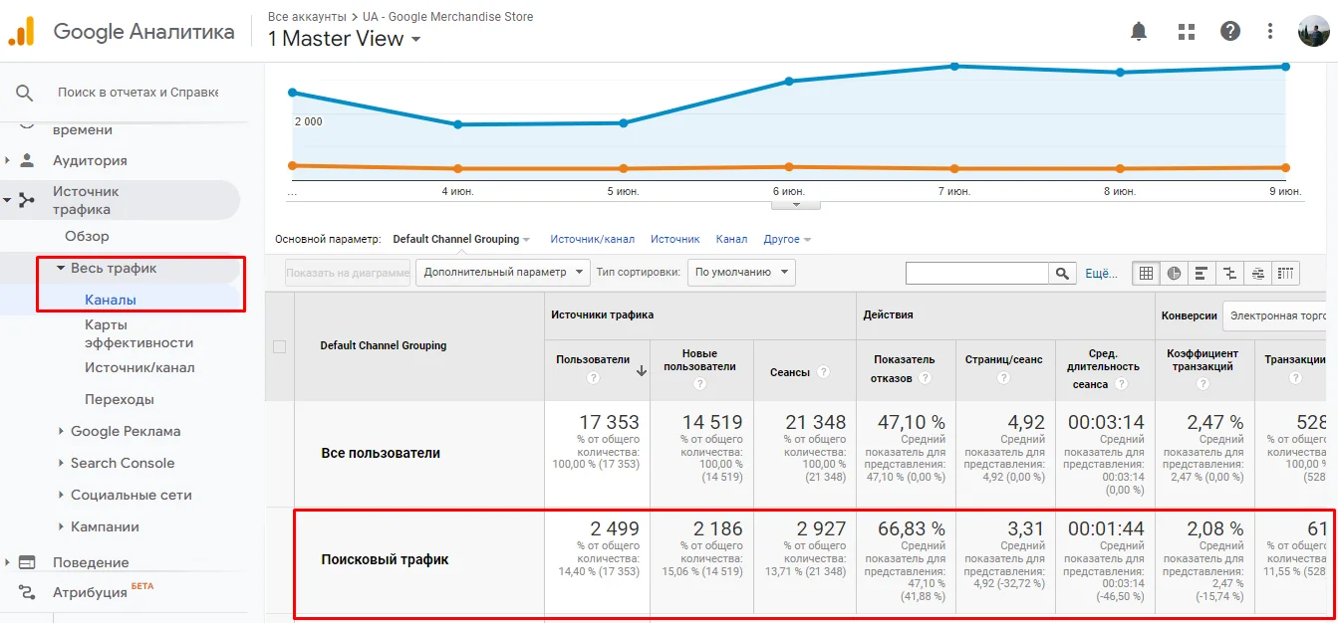Switch to performance bar view
Image resolution: width=1338 pixels, height=623 pixels.
pos(1202,273)
